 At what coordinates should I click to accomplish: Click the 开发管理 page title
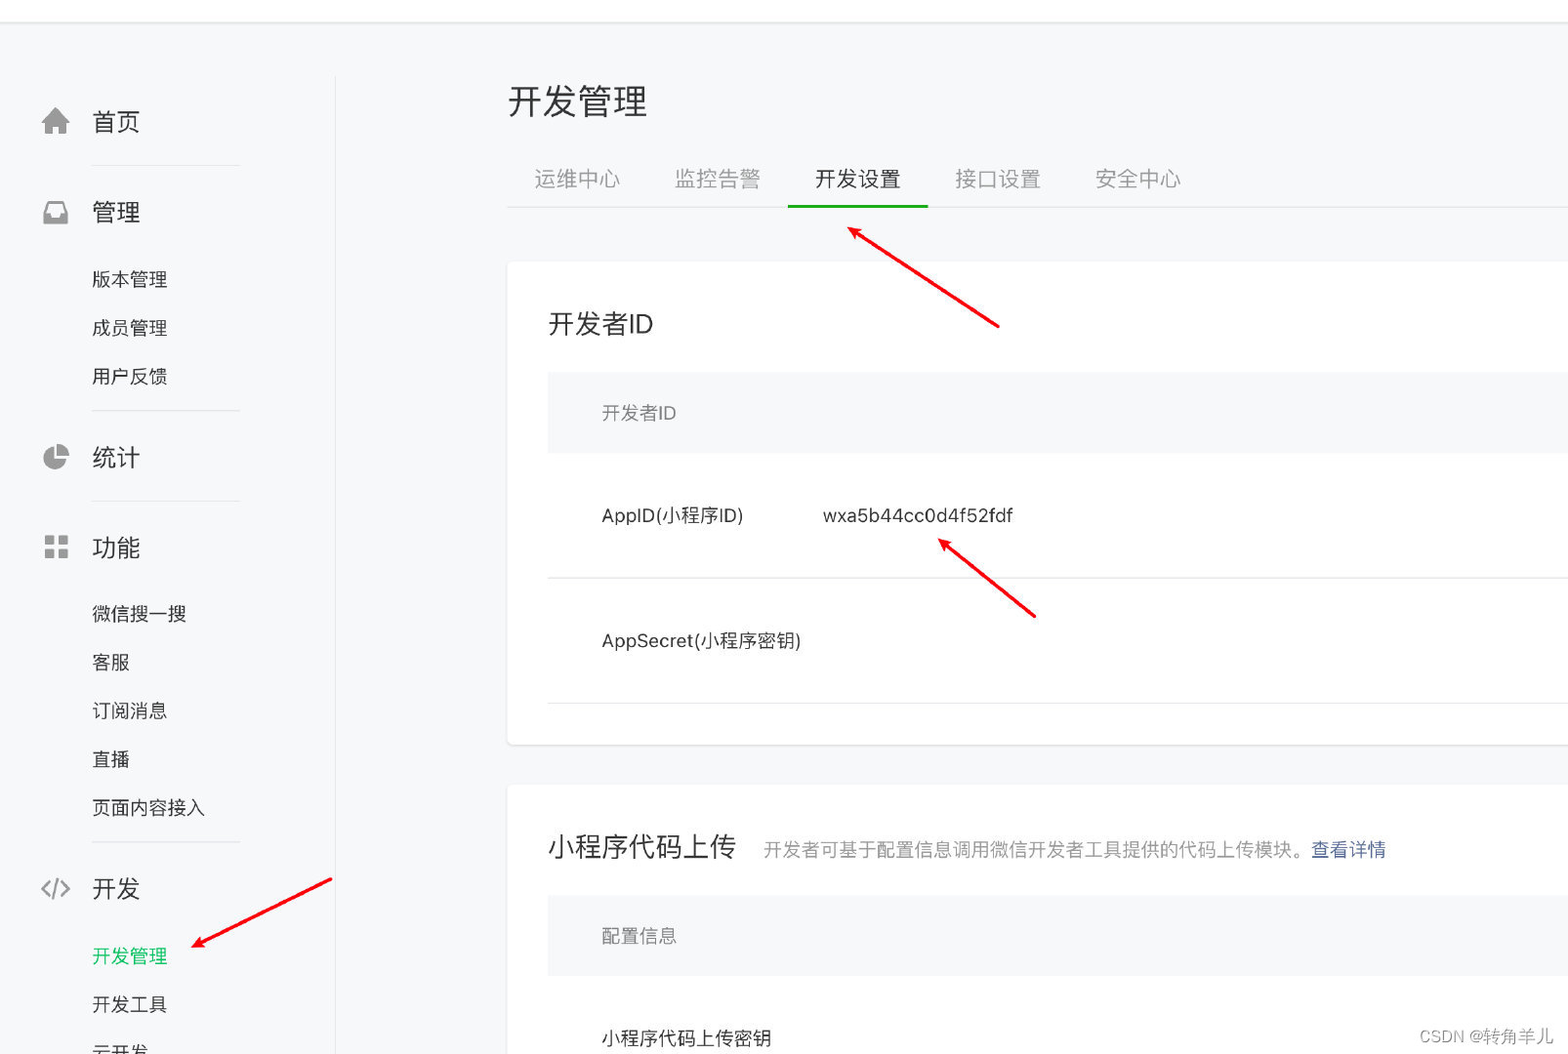tap(577, 101)
